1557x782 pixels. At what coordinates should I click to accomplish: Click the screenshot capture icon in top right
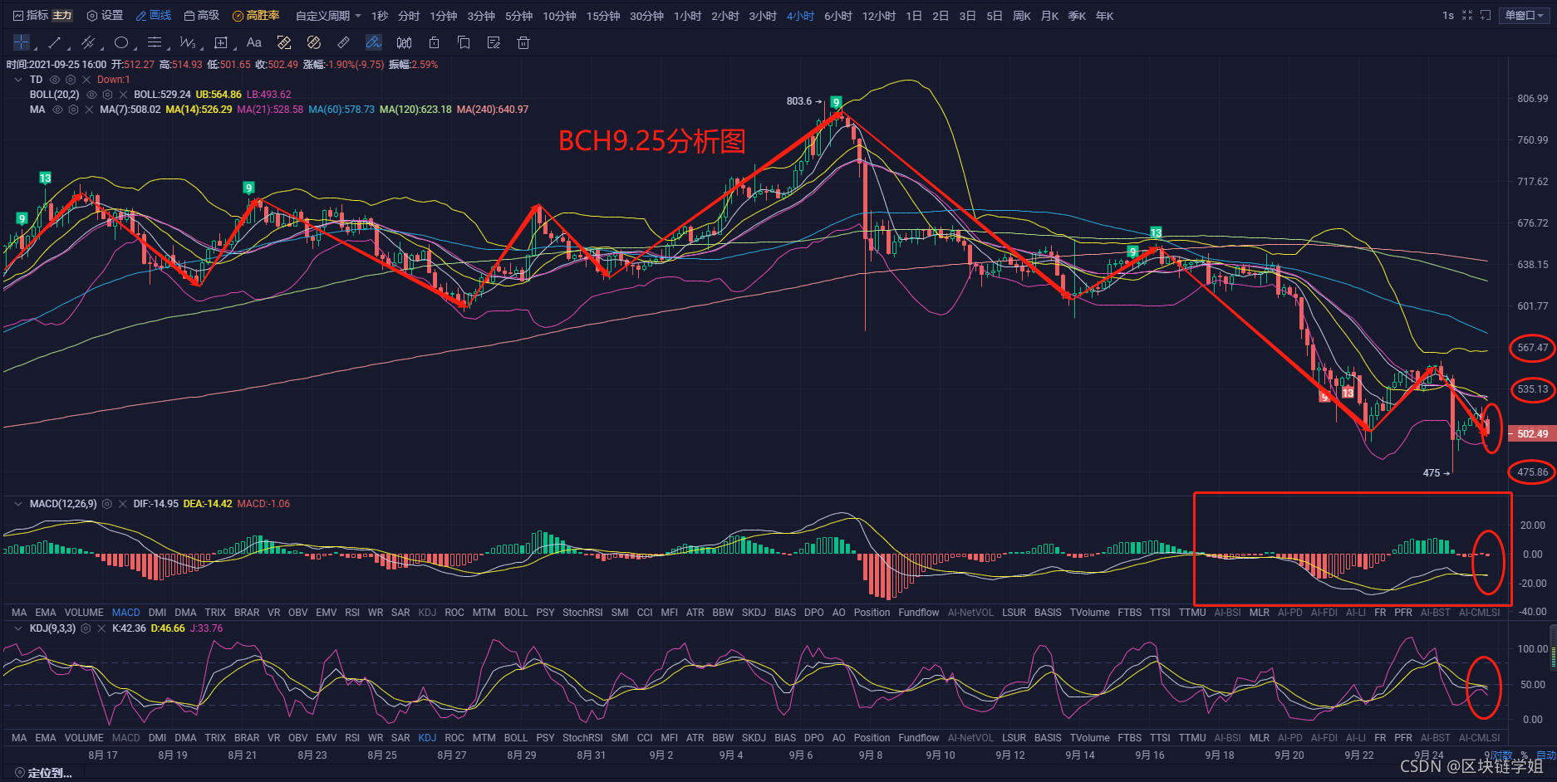1486,16
